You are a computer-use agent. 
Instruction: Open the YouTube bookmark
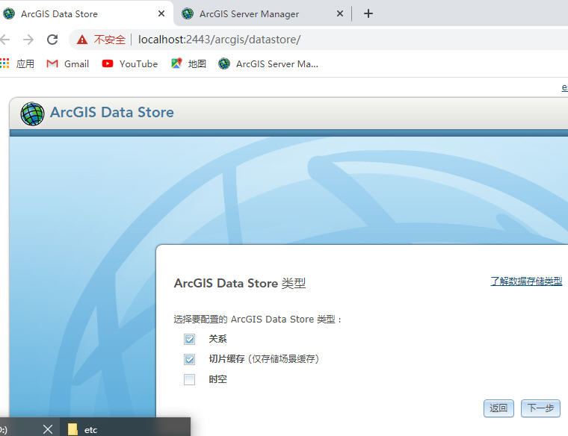click(130, 63)
